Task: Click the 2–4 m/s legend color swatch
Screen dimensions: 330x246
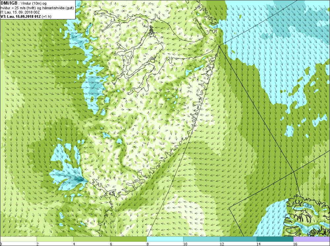Action: [55, 239]
